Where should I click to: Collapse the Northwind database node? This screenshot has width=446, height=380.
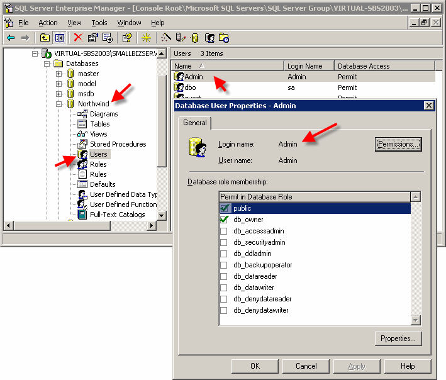[x=59, y=104]
